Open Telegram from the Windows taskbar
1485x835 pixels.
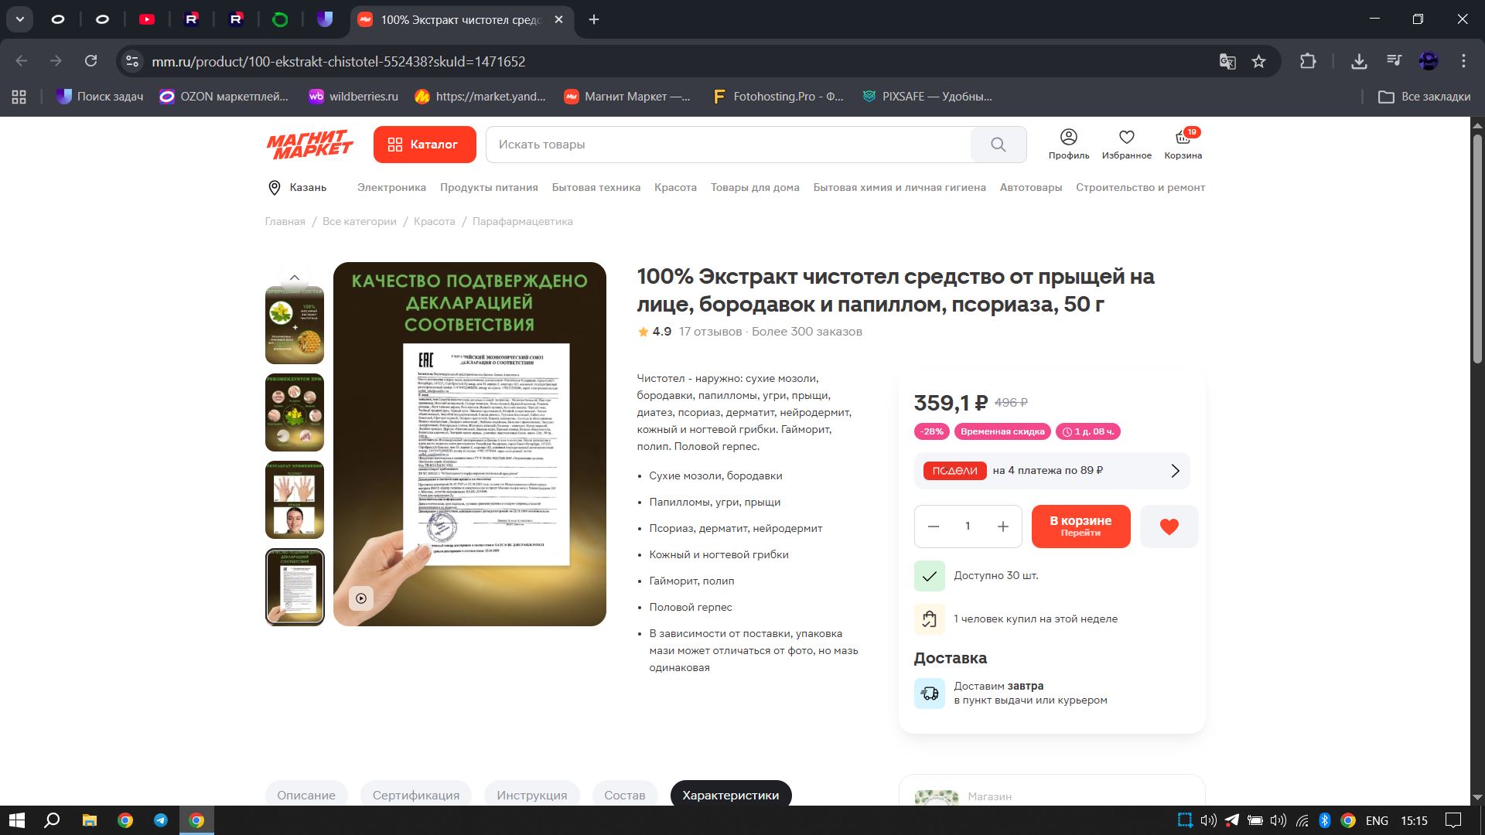coord(161,820)
